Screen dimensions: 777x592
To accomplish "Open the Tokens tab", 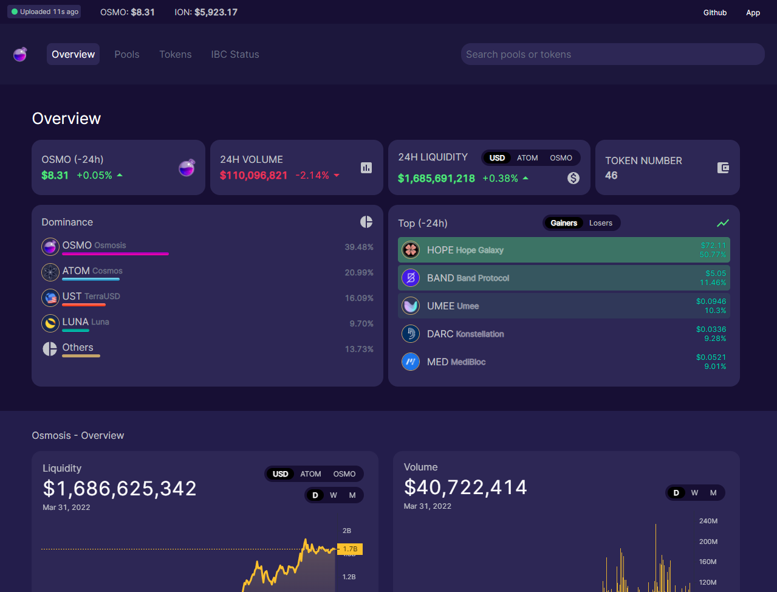I will click(176, 54).
